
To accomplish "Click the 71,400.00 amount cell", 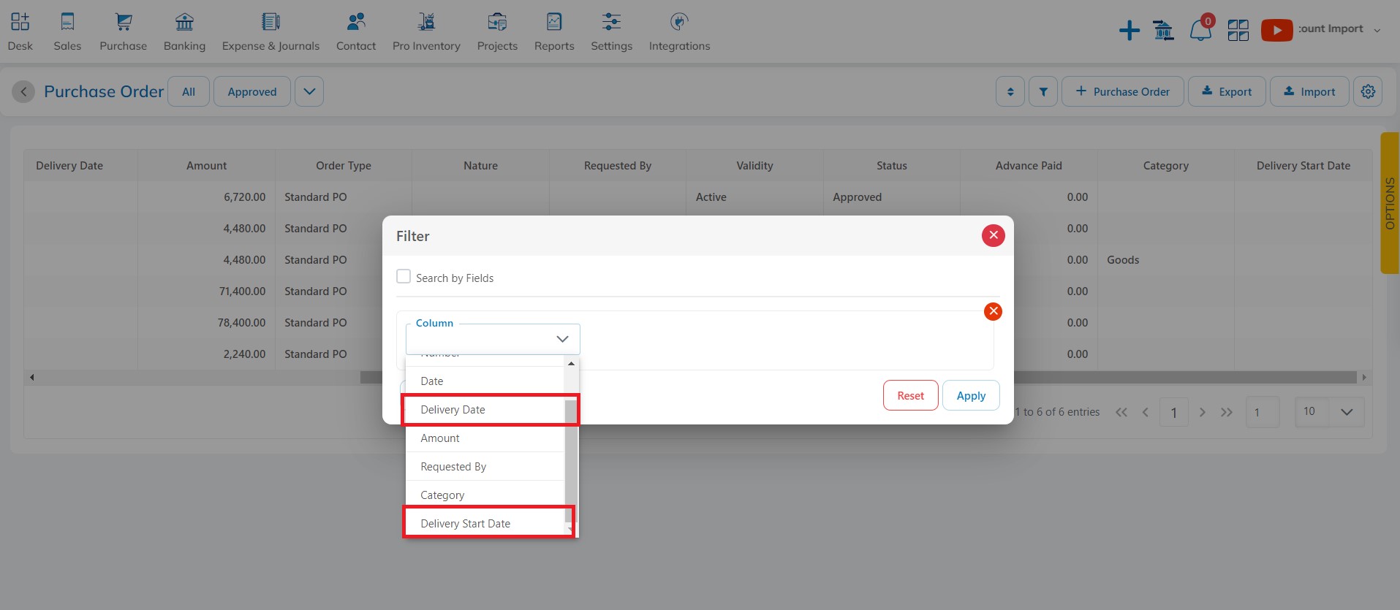I will pos(206,291).
